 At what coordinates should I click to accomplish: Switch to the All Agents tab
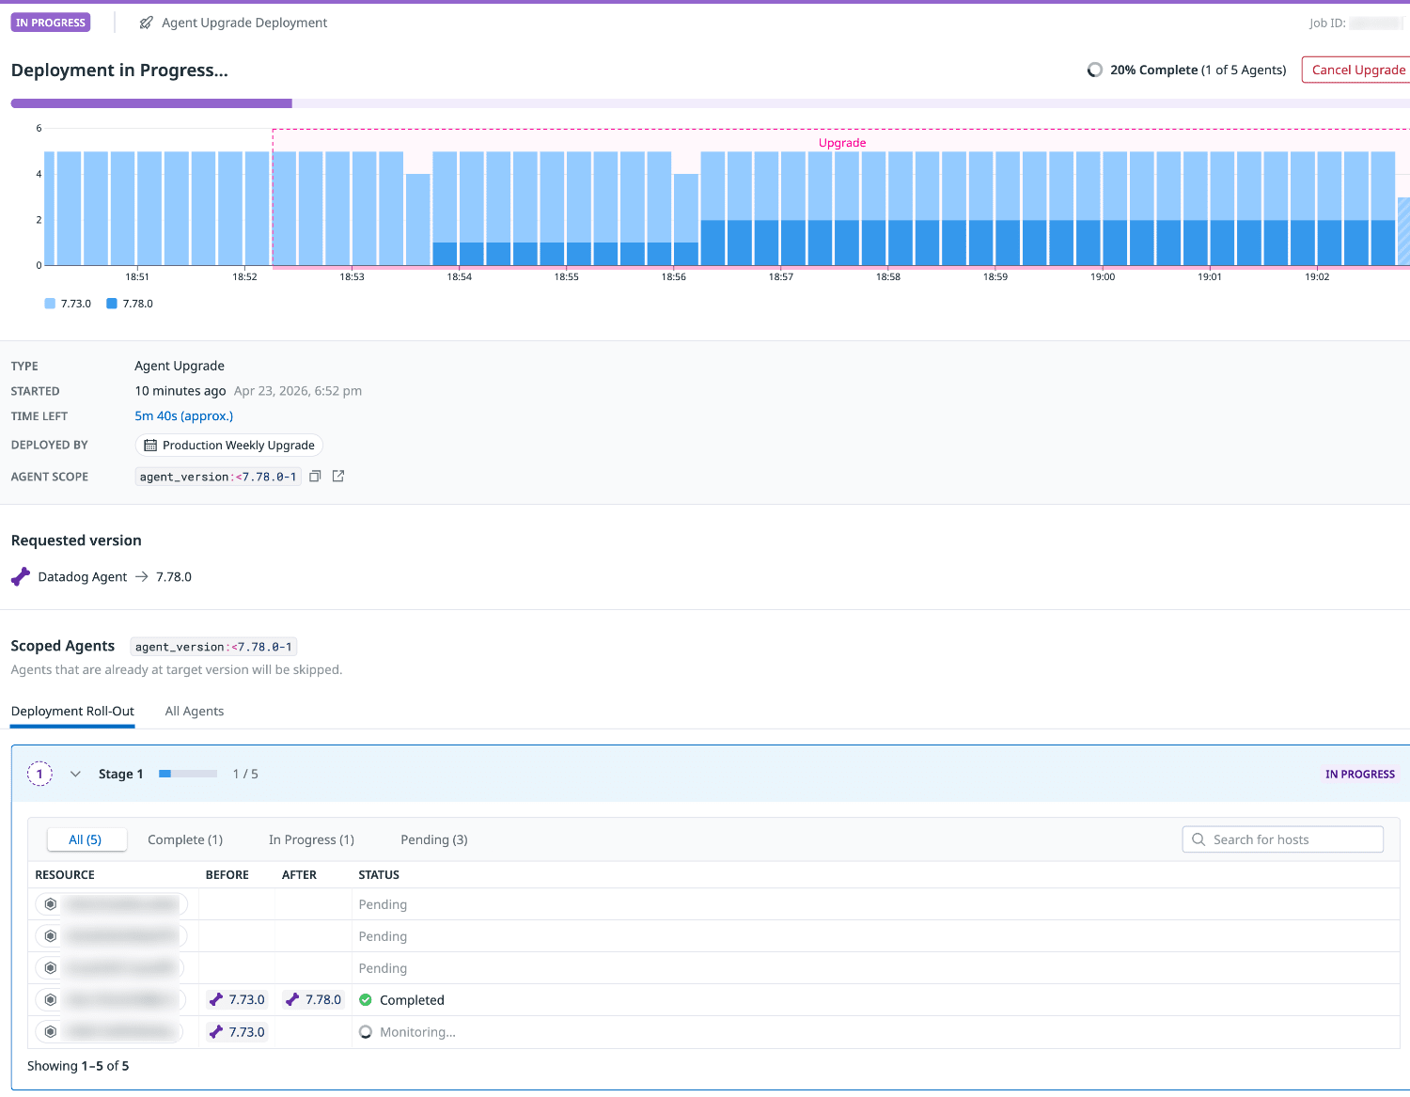195,712
